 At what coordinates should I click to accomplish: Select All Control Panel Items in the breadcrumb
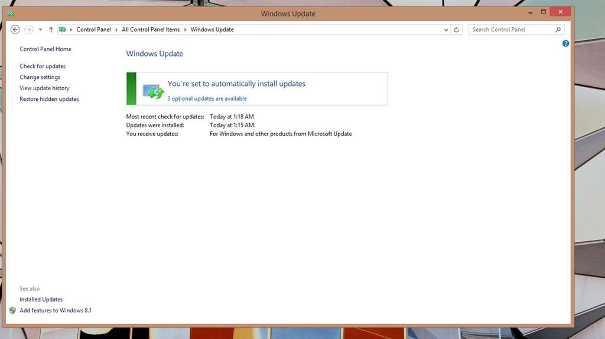tap(151, 29)
